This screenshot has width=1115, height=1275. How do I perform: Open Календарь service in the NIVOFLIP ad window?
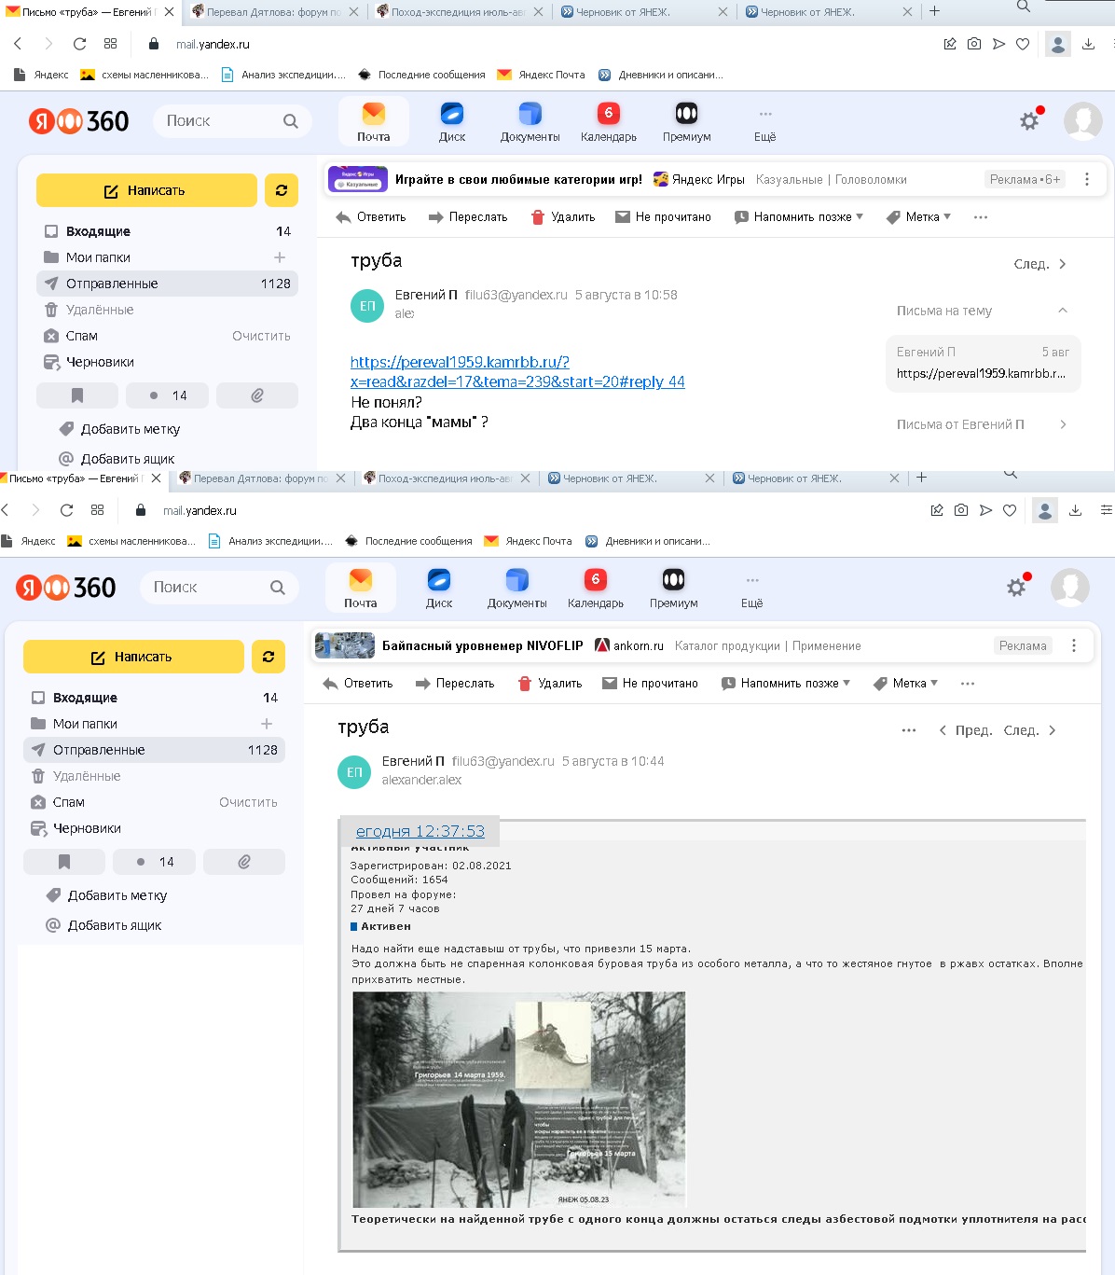point(596,589)
